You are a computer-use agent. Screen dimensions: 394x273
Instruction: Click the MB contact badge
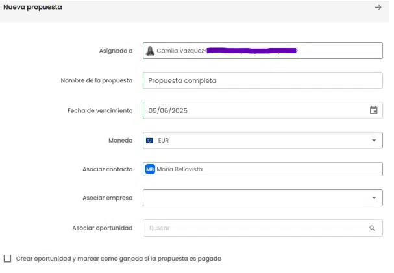(150, 169)
